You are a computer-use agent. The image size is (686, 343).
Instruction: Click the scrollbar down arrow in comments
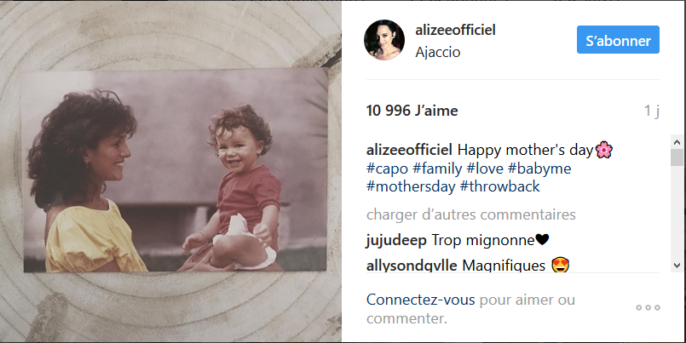(x=677, y=266)
